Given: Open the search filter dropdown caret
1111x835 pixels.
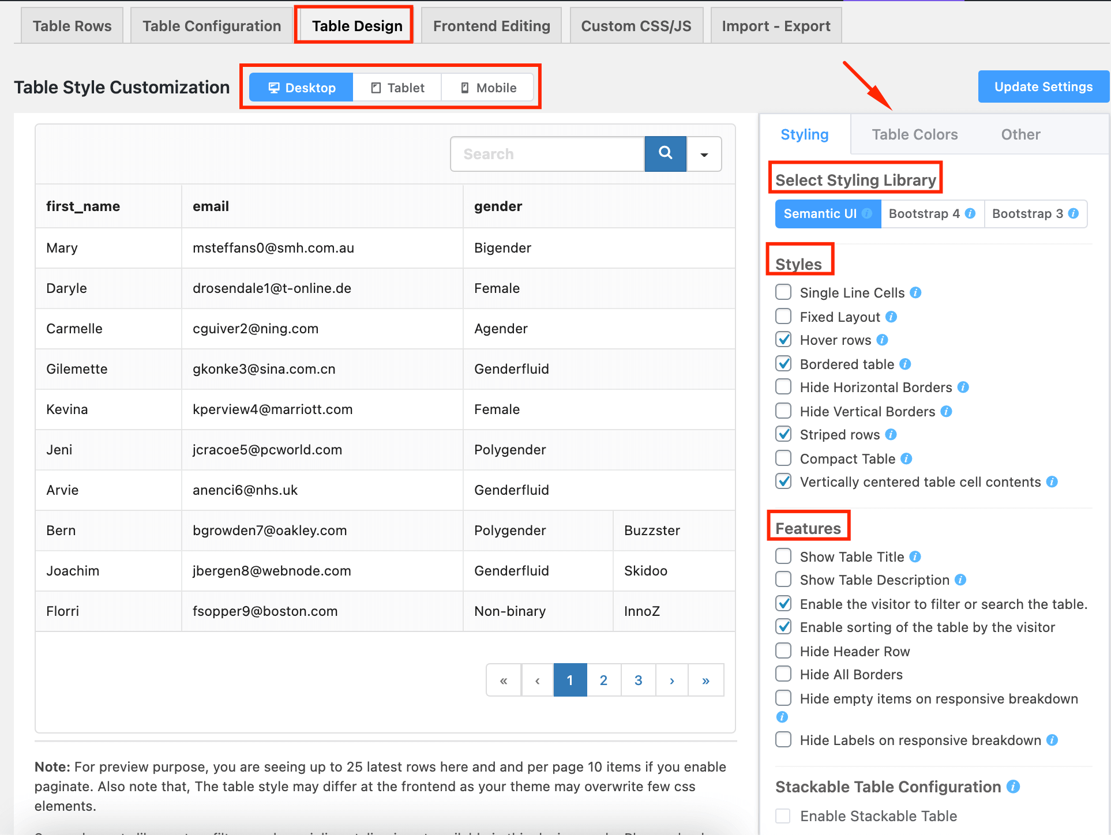Looking at the screenshot, I should pyautogui.click(x=704, y=153).
